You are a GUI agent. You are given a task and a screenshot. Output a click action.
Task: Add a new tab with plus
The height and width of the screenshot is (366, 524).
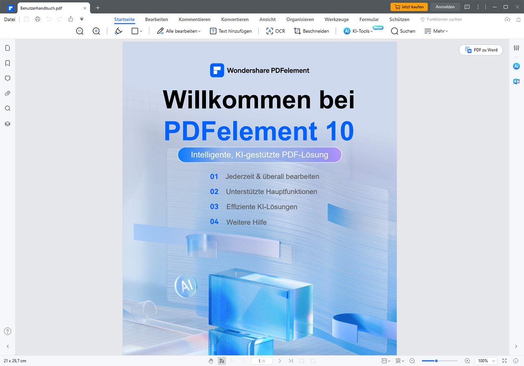coord(97,8)
